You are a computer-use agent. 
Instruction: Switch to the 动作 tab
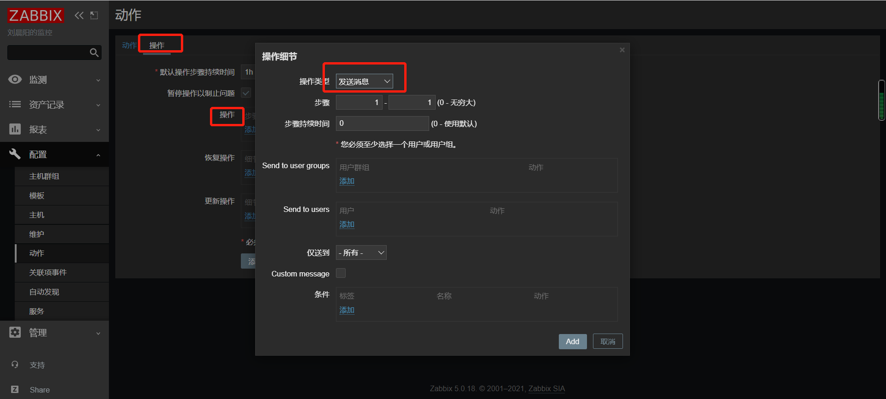(129, 45)
